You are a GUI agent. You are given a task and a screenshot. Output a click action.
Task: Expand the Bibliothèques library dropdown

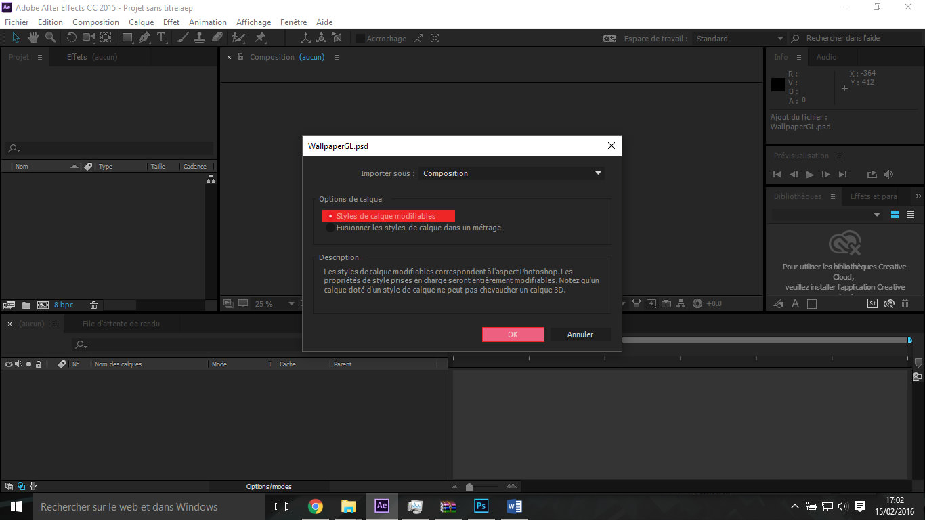pyautogui.click(x=876, y=215)
